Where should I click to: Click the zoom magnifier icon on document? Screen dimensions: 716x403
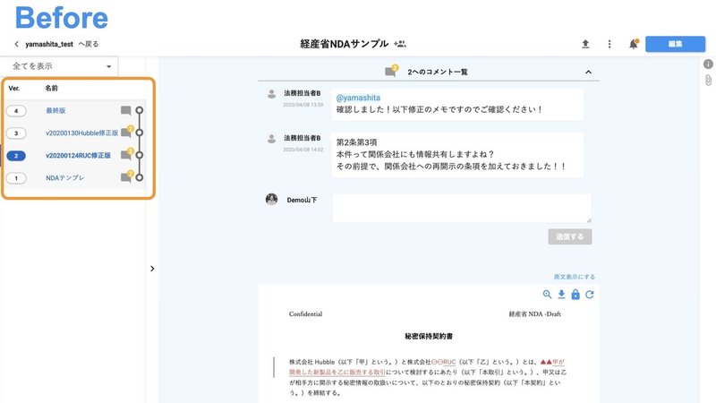(x=547, y=295)
